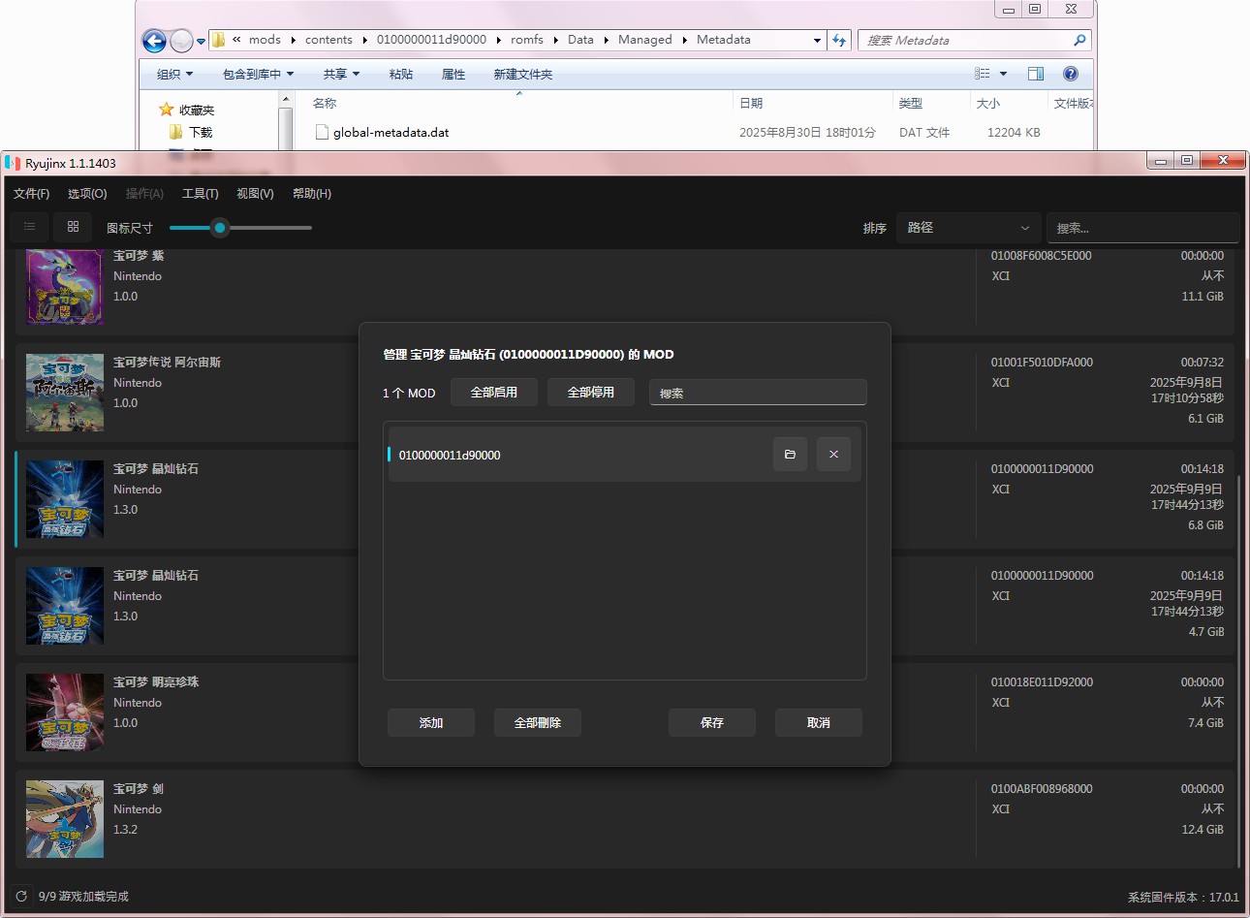Disable all mods with 全部停用
This screenshot has width=1250, height=918.
(590, 393)
